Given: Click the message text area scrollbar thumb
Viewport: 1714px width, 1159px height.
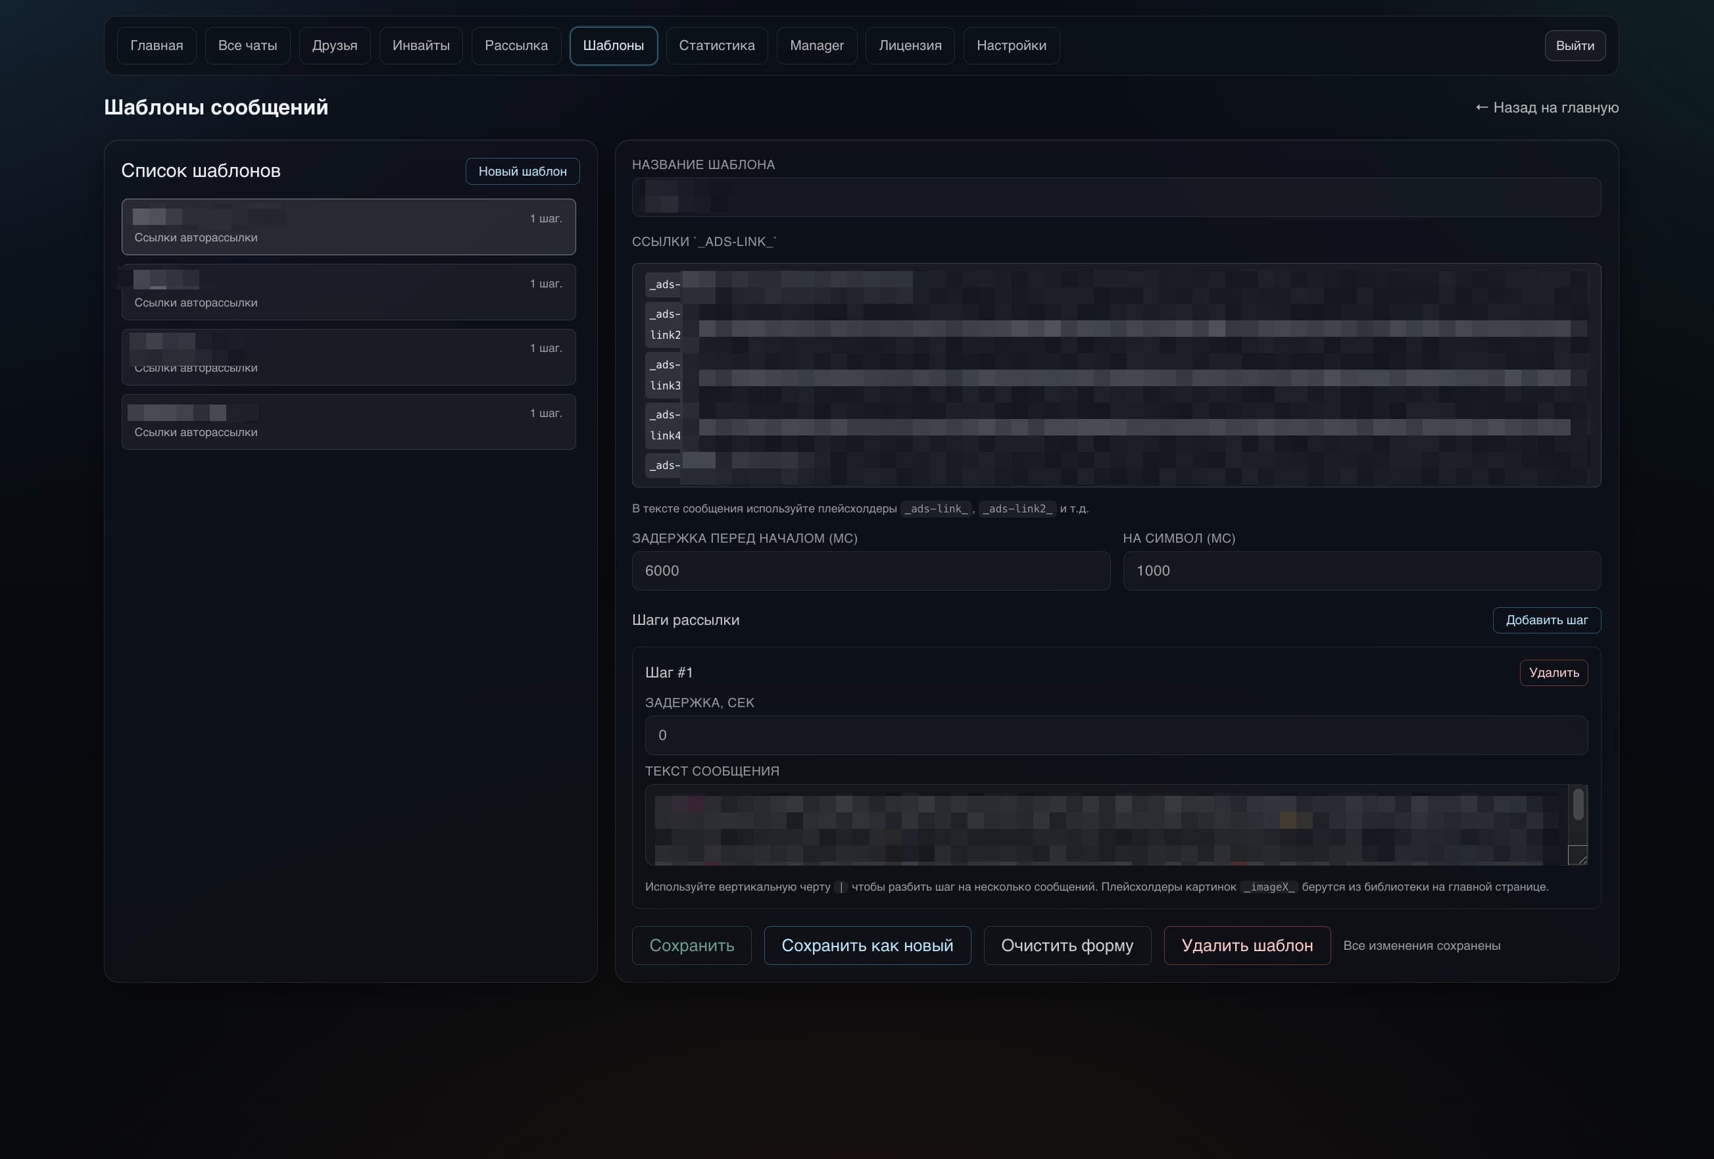Looking at the screenshot, I should pyautogui.click(x=1578, y=804).
